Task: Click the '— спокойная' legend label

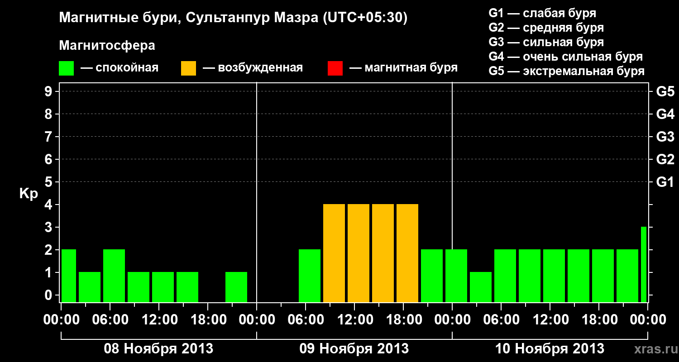Action: pos(120,68)
